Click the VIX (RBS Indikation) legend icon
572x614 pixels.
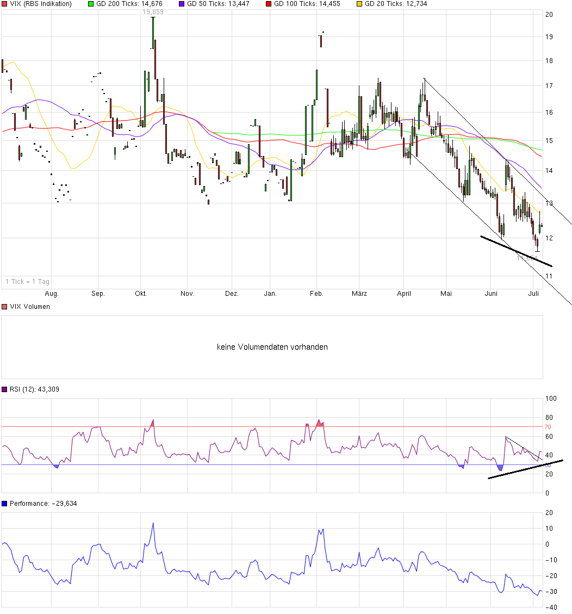[x=4, y=4]
